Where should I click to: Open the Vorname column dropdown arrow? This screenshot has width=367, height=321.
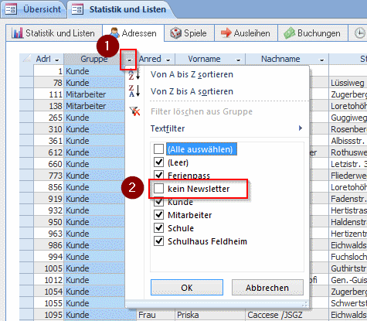(x=239, y=60)
